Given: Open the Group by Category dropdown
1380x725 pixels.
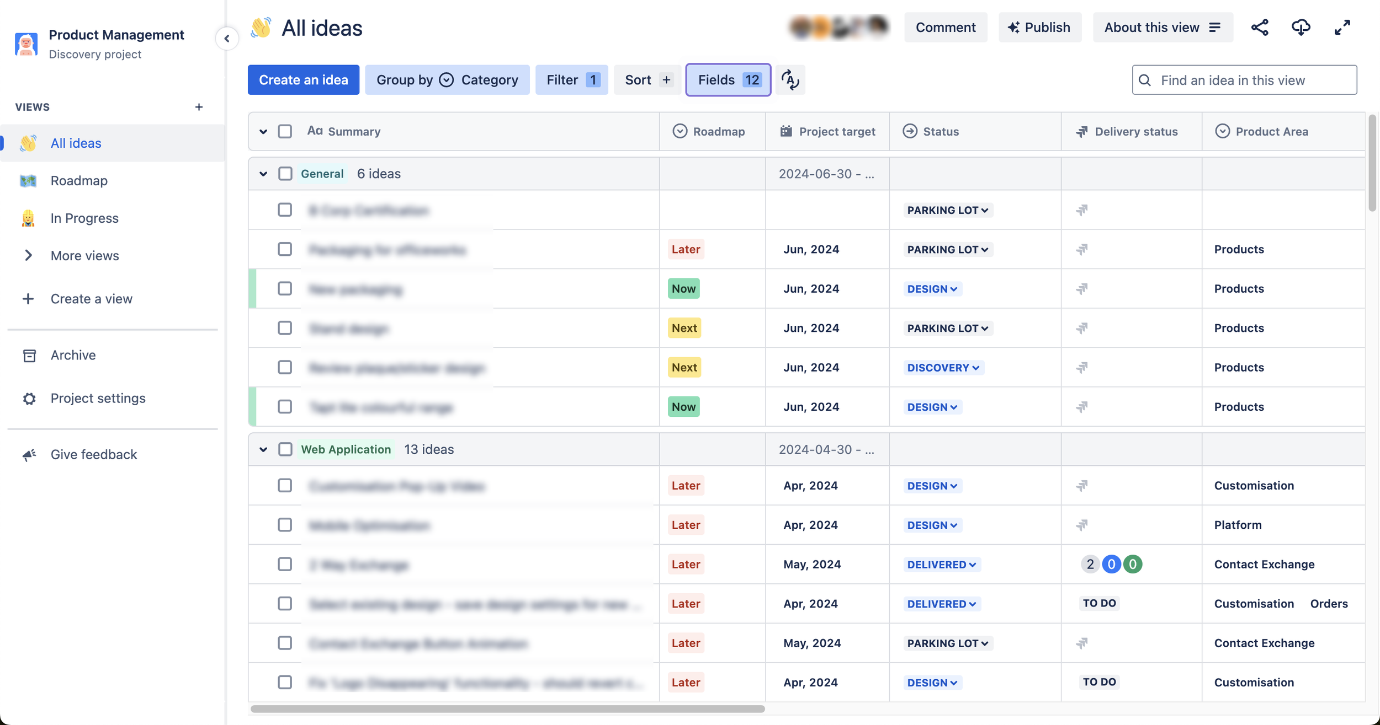Looking at the screenshot, I should 447,80.
